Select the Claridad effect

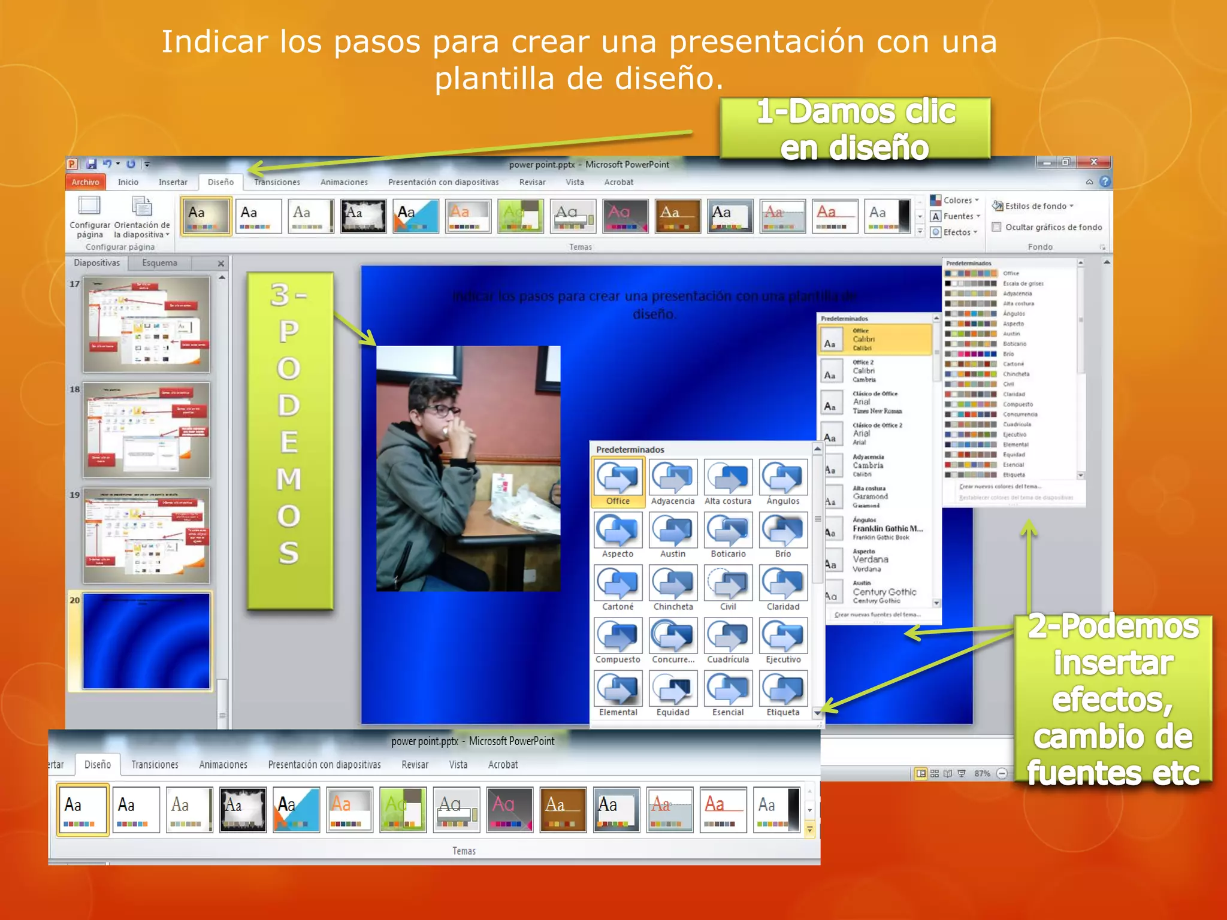click(783, 588)
